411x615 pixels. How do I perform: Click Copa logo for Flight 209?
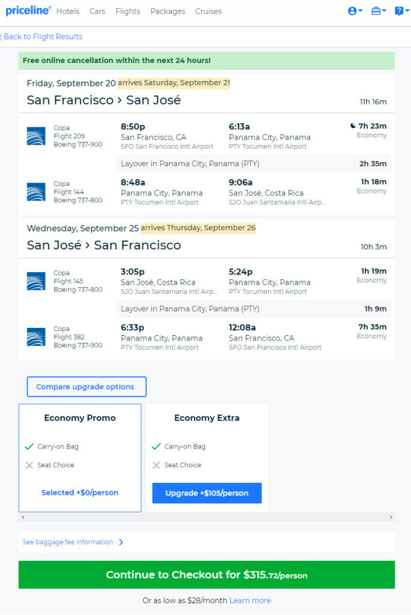(x=36, y=136)
